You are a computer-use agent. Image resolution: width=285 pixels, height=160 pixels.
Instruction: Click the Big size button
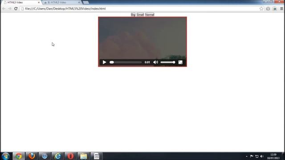point(133,15)
